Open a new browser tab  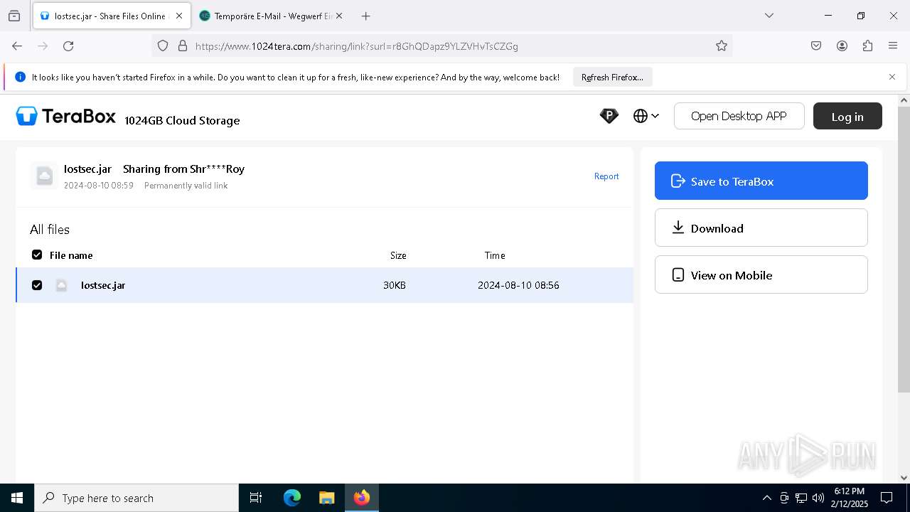(365, 16)
